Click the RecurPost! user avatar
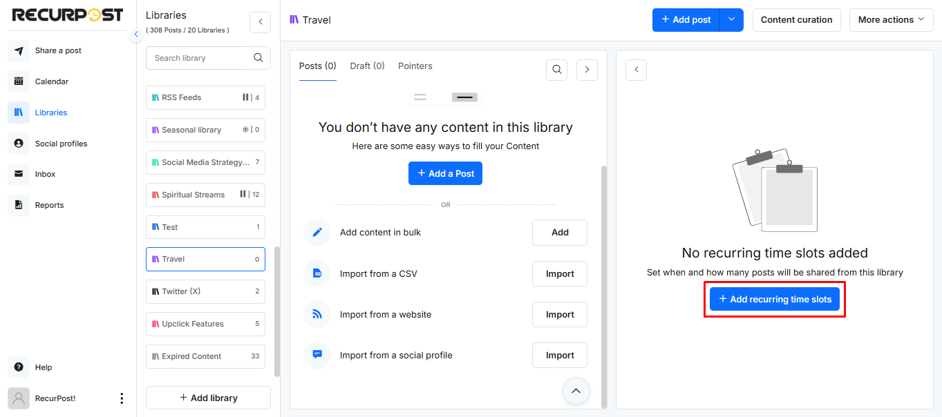This screenshot has height=417, width=942. pos(19,398)
